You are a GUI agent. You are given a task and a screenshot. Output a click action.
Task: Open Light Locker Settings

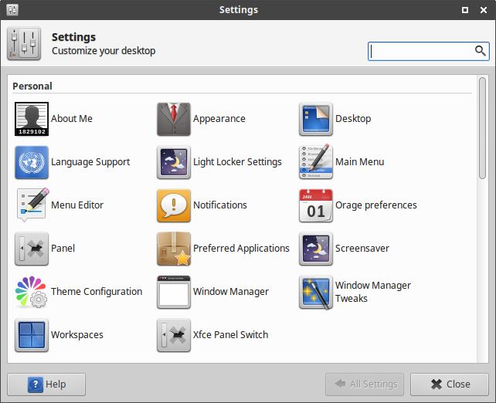click(174, 162)
